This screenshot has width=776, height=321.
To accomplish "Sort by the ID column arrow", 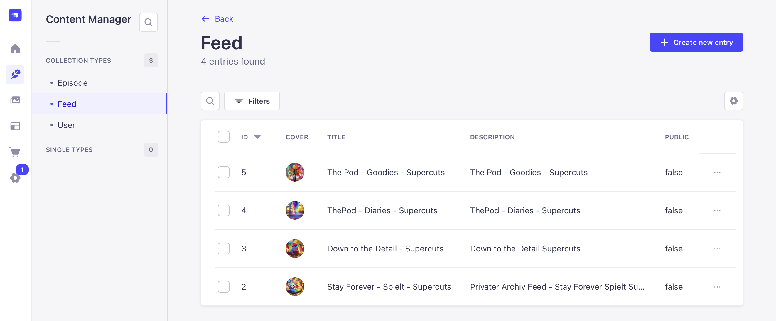I will [257, 137].
